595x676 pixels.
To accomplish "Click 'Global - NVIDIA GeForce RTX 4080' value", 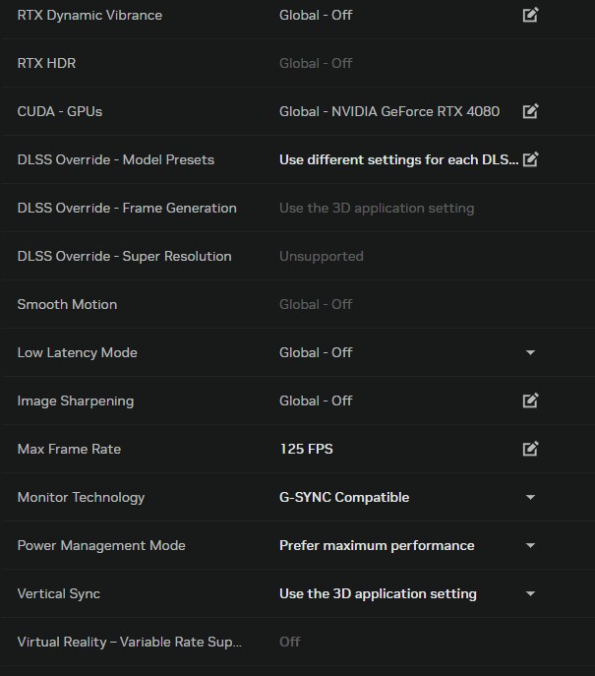I will (x=388, y=111).
